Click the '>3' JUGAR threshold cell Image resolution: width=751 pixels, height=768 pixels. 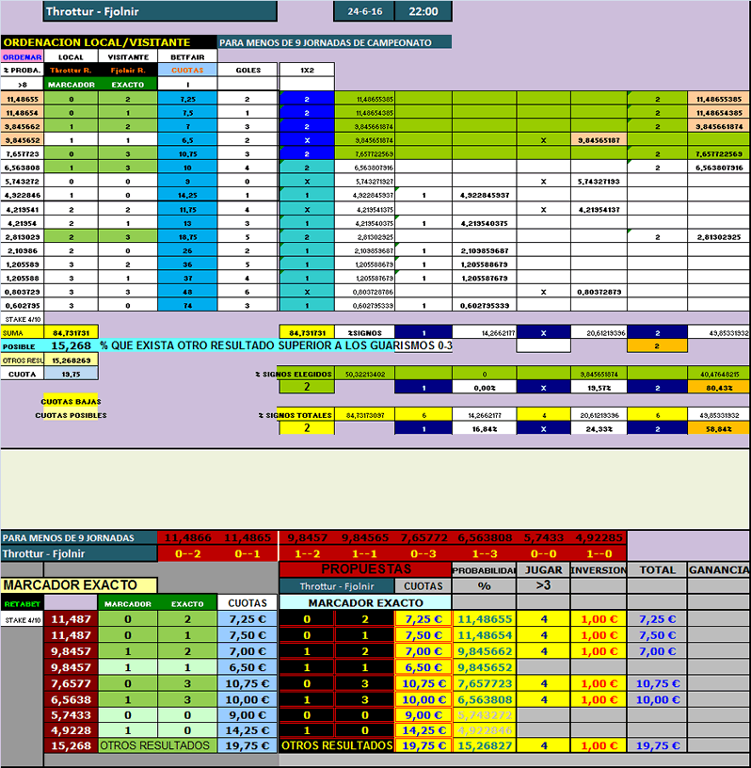point(543,585)
